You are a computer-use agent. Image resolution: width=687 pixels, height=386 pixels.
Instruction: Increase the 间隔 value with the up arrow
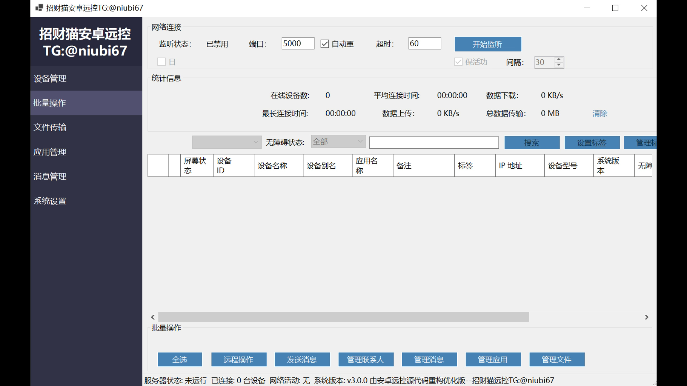(559, 59)
